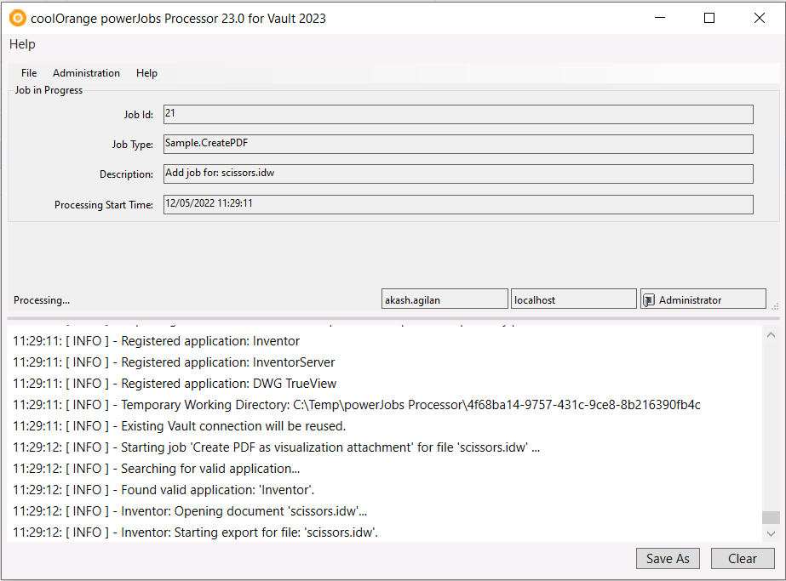Click the log scrollbar thumb
This screenshot has width=786, height=581.
pyautogui.click(x=771, y=517)
